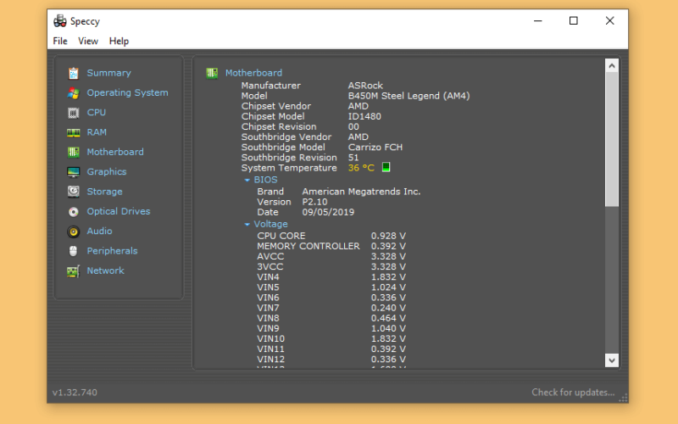
Task: Open the Storage section link
Action: pos(104,192)
